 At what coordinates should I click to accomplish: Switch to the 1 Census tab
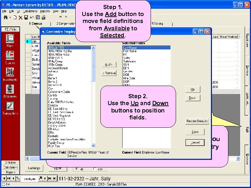[36, 24]
